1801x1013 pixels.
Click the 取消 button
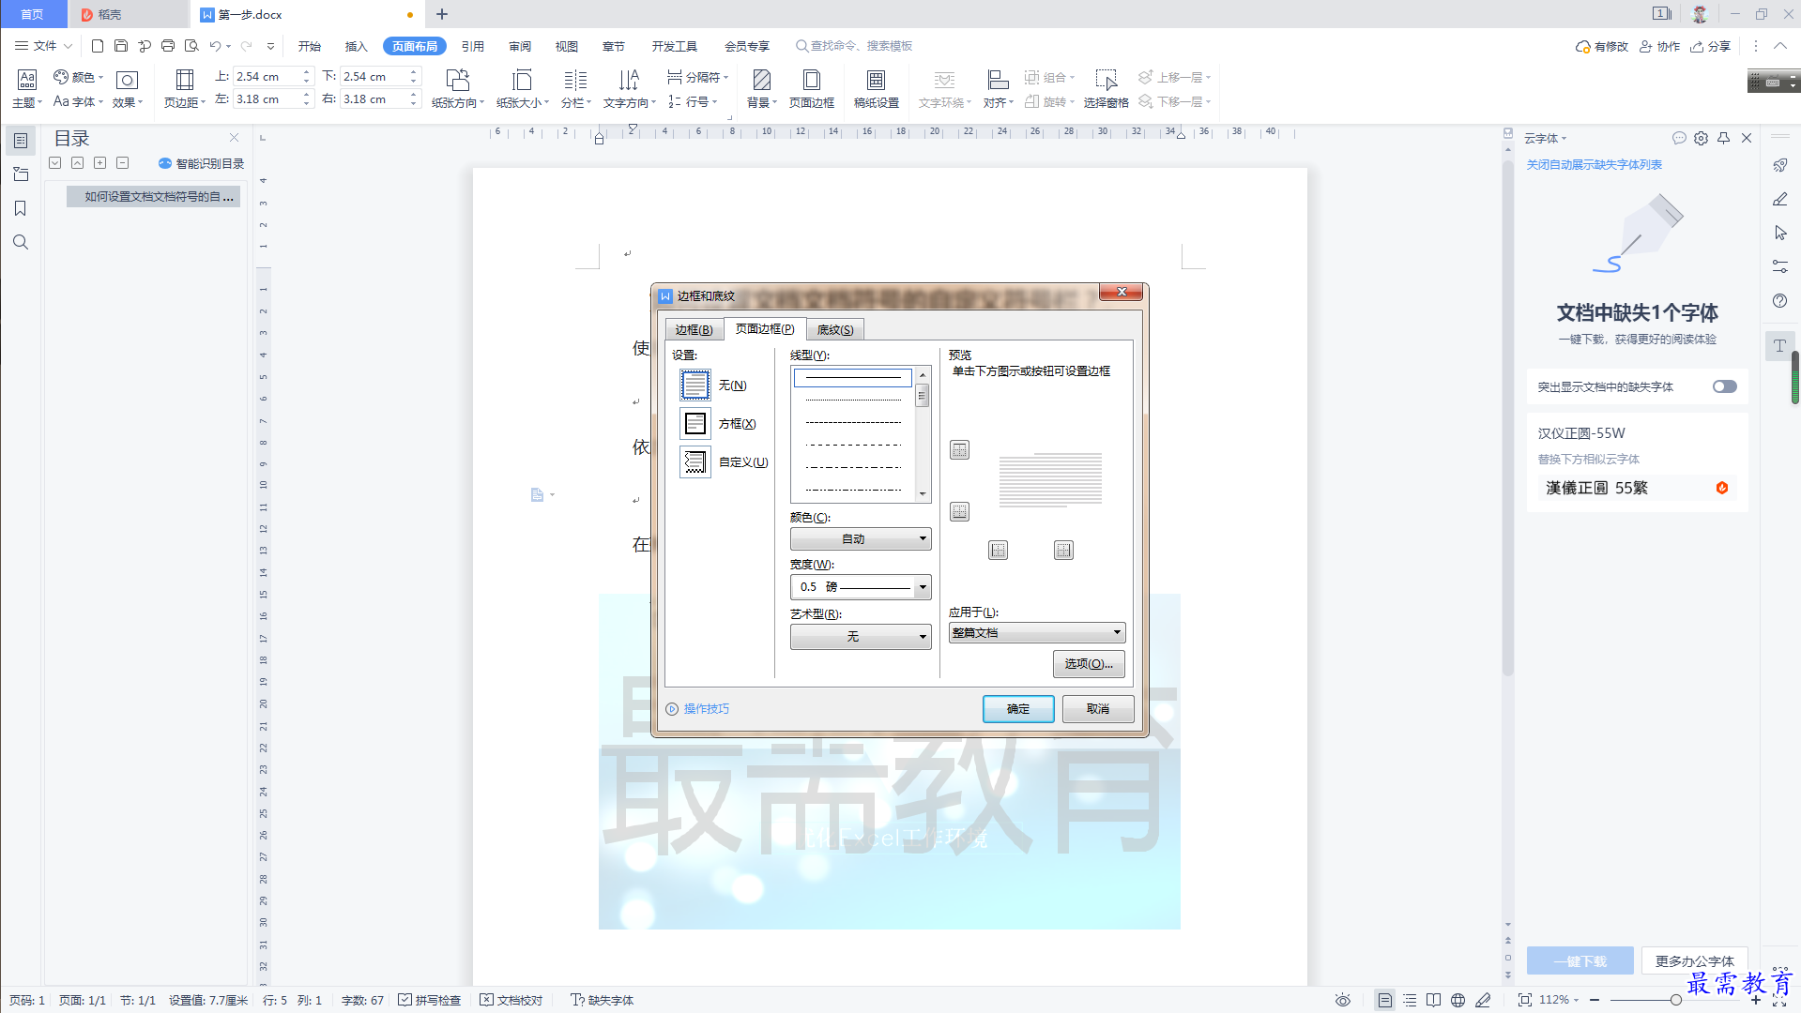coord(1098,709)
